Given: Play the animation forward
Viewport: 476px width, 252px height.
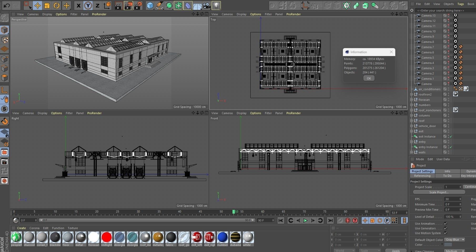Looking at the screenshot, I should (x=305, y=220).
